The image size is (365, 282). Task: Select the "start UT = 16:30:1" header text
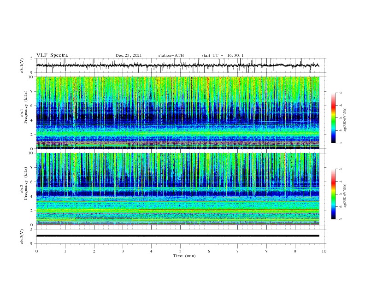(x=223, y=55)
